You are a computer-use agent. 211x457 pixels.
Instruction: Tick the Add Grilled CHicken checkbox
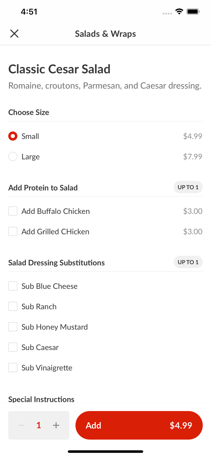(x=13, y=232)
